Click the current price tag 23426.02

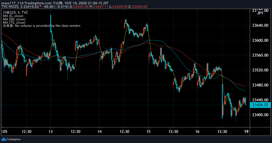[x=260, y=105]
